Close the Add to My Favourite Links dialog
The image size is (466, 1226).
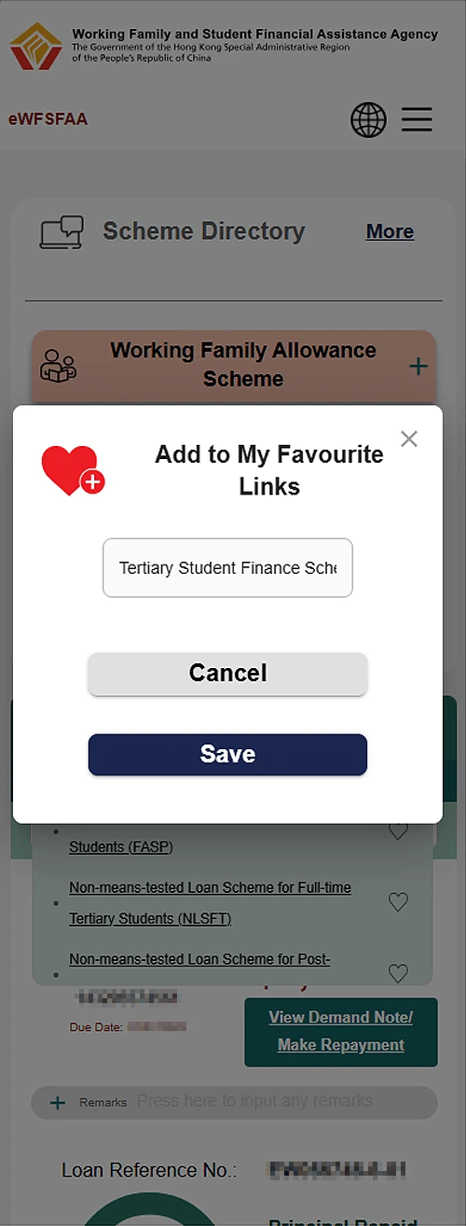click(x=408, y=439)
